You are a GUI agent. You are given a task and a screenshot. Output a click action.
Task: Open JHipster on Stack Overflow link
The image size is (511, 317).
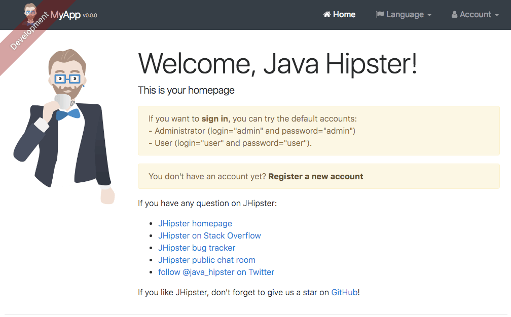[x=209, y=235]
